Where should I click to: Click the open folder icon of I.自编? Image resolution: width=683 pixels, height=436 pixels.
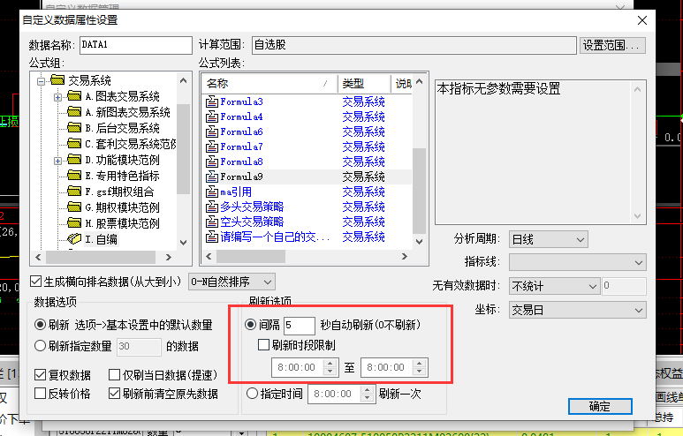74,239
